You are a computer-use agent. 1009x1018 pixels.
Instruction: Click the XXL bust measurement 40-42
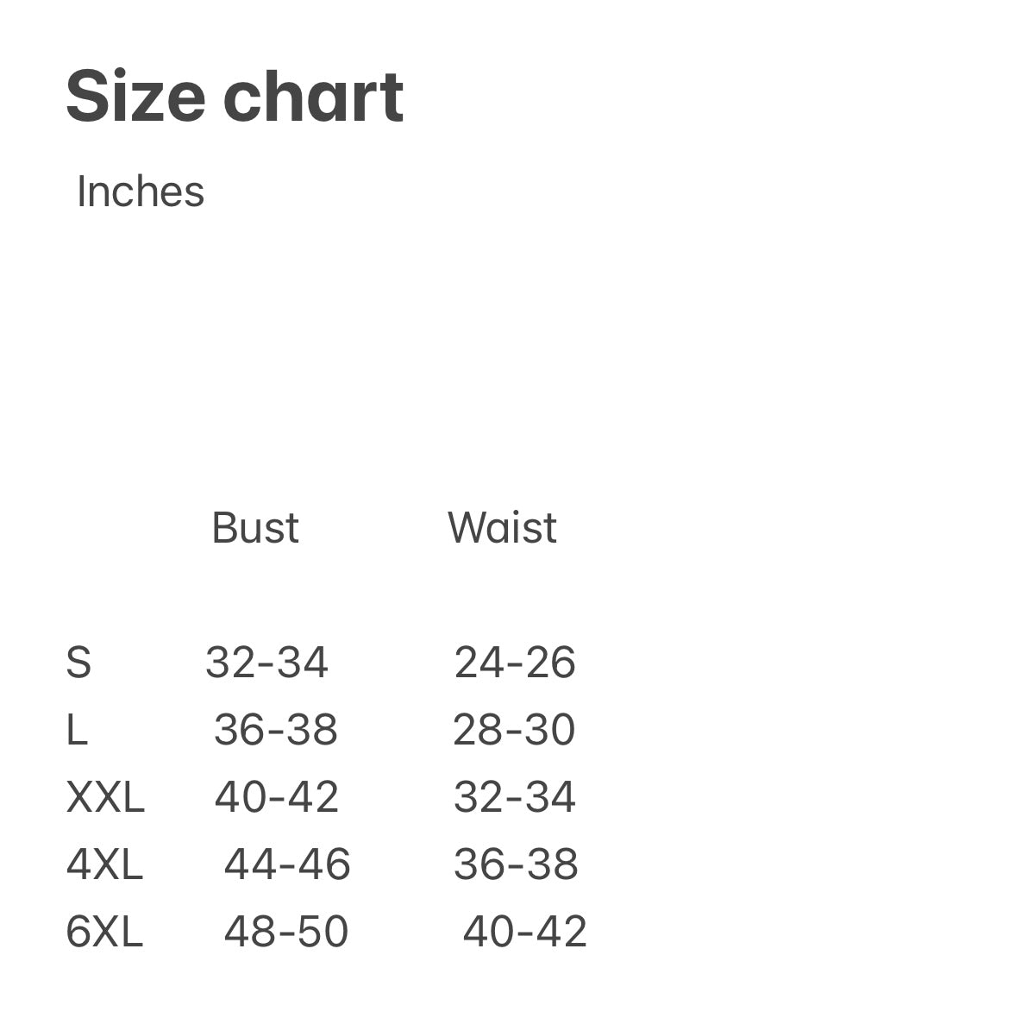pyautogui.click(x=276, y=796)
